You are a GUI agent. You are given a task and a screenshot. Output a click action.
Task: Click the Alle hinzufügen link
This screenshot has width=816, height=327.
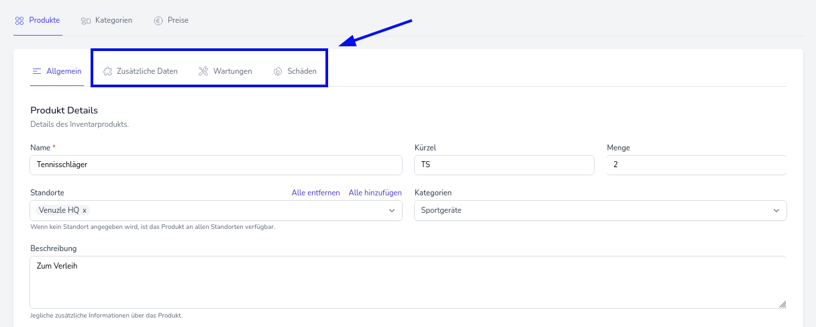click(375, 193)
